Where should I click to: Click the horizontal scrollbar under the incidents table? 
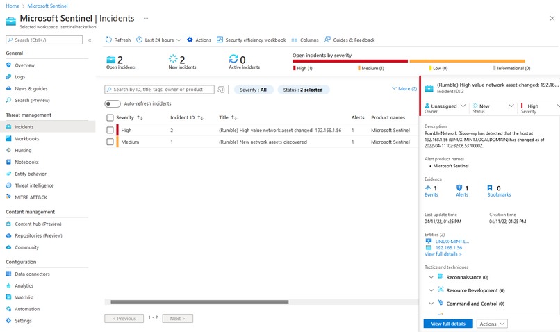tap(199, 301)
